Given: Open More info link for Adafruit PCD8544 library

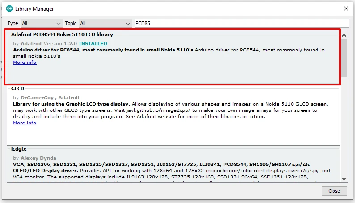Looking at the screenshot, I should [25, 63].
